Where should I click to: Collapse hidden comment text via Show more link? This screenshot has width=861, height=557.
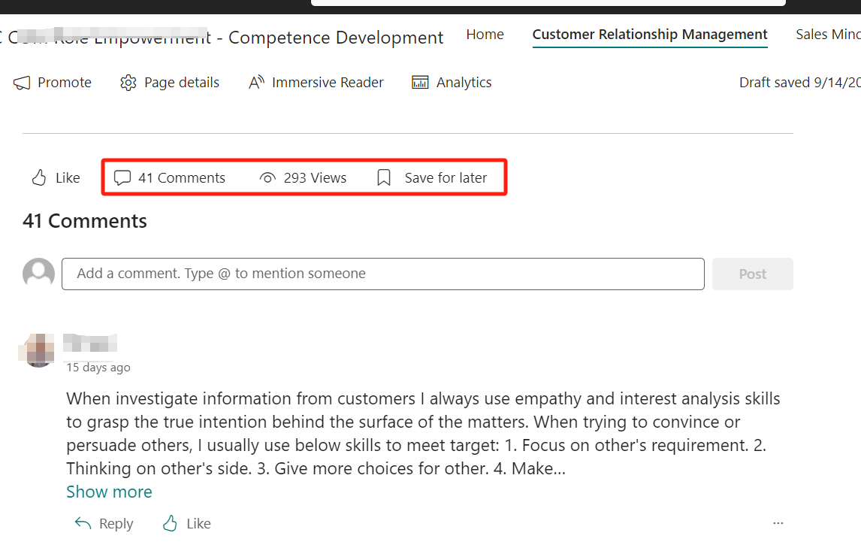tap(109, 492)
